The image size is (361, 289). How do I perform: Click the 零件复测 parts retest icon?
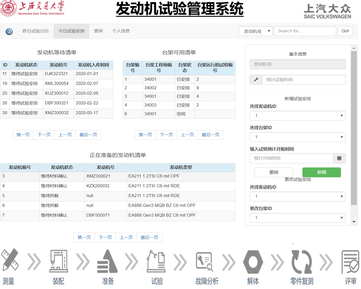(x=301, y=261)
